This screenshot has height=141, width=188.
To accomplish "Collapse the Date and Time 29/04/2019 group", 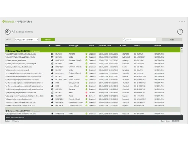I will click(6, 111).
